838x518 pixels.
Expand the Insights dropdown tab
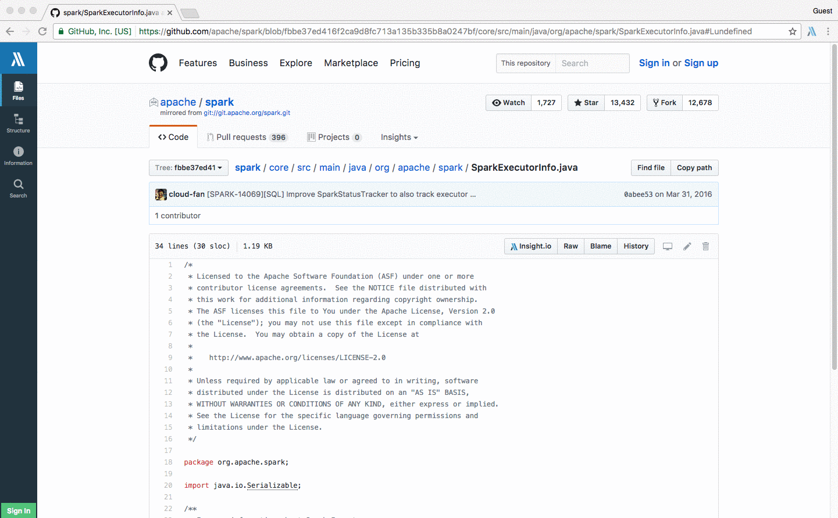399,137
